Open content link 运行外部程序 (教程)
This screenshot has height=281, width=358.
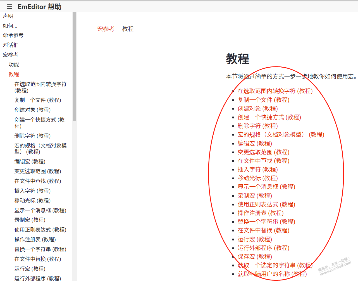(264, 248)
